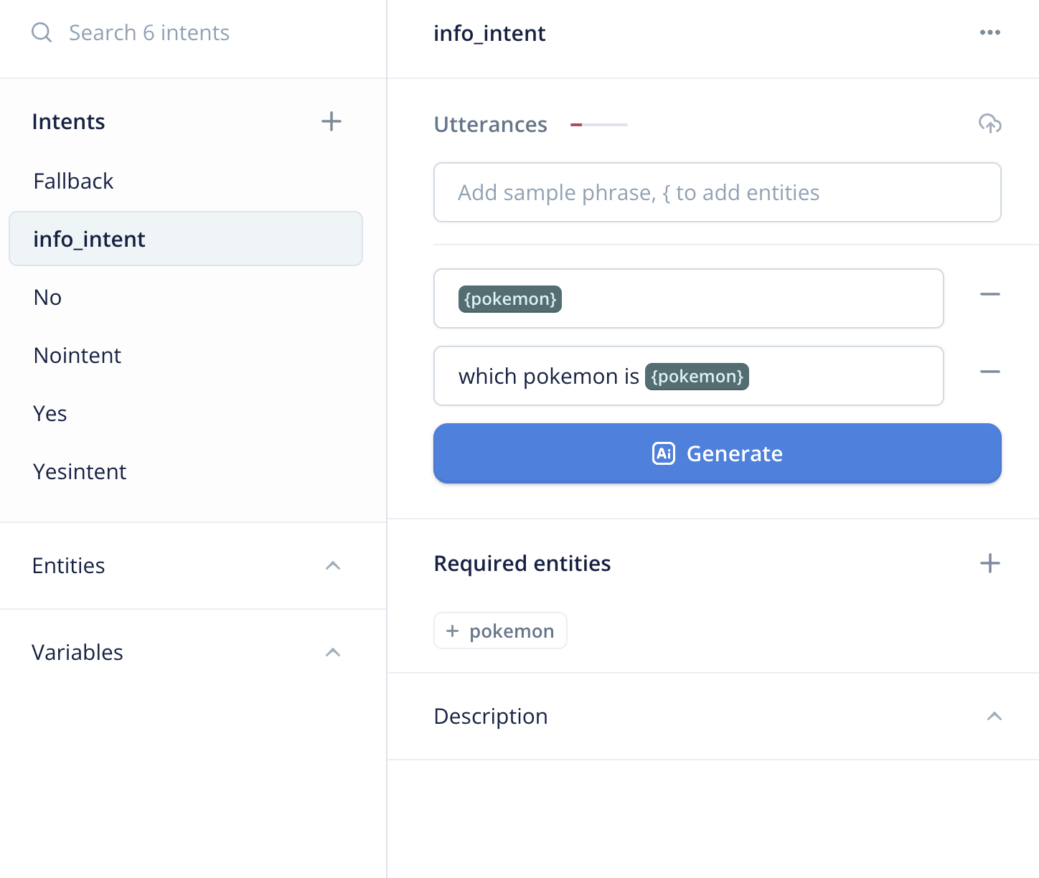Click the Generate button
This screenshot has width=1039, height=878.
(718, 453)
